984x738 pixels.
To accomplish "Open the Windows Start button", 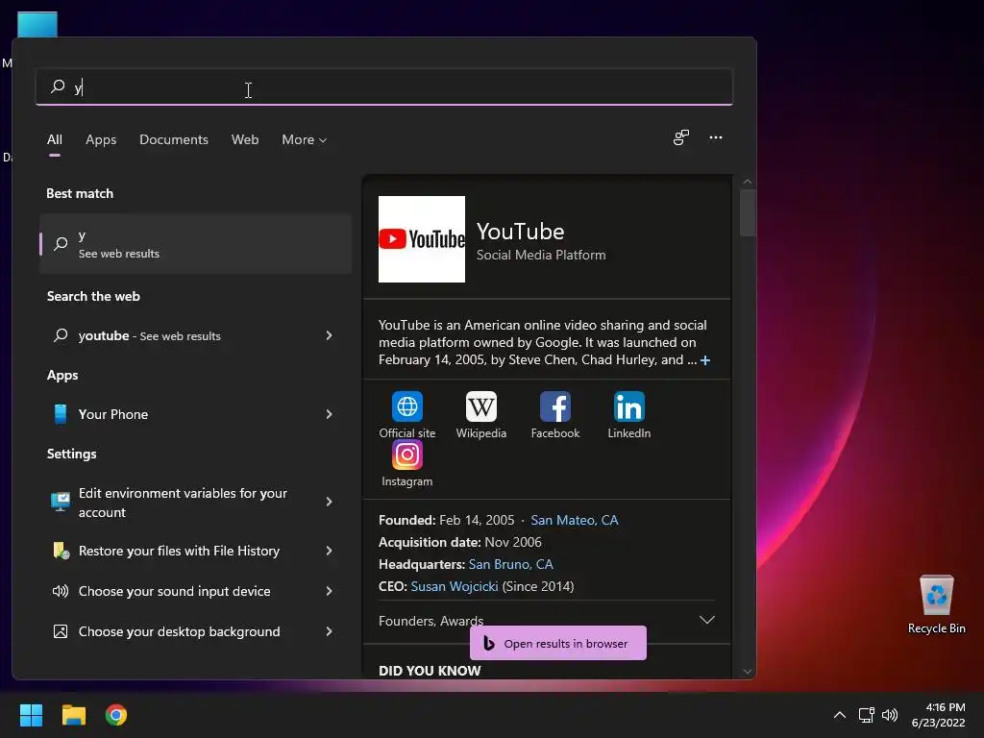I will point(32,715).
